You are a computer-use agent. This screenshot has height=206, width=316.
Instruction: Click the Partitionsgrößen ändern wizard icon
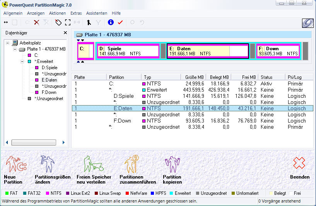(x=47, y=164)
